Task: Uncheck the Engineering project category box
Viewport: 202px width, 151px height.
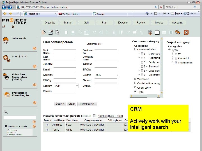Action: [x=176, y=63]
